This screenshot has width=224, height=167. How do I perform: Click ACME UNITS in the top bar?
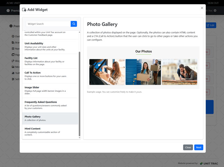(13, 3)
